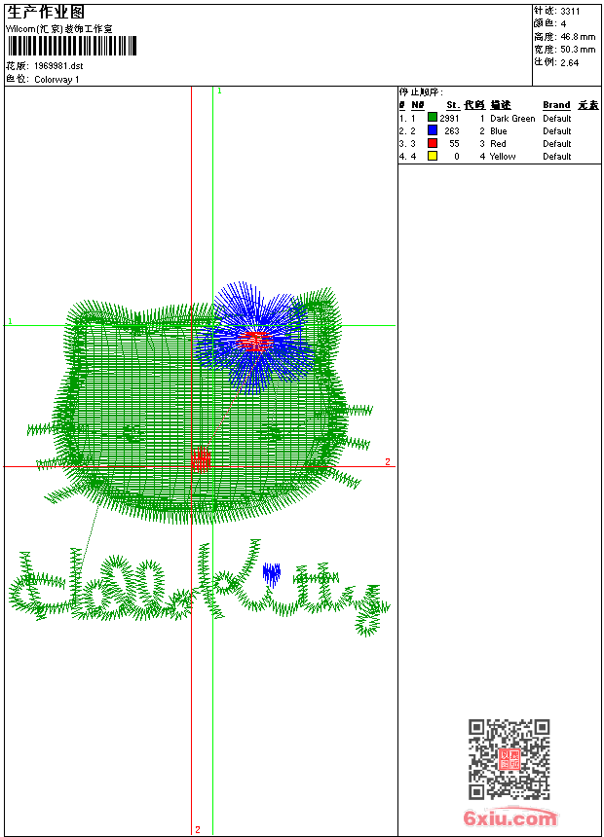
Task: Click 'Default' brand in Yellow row
Action: 557,157
